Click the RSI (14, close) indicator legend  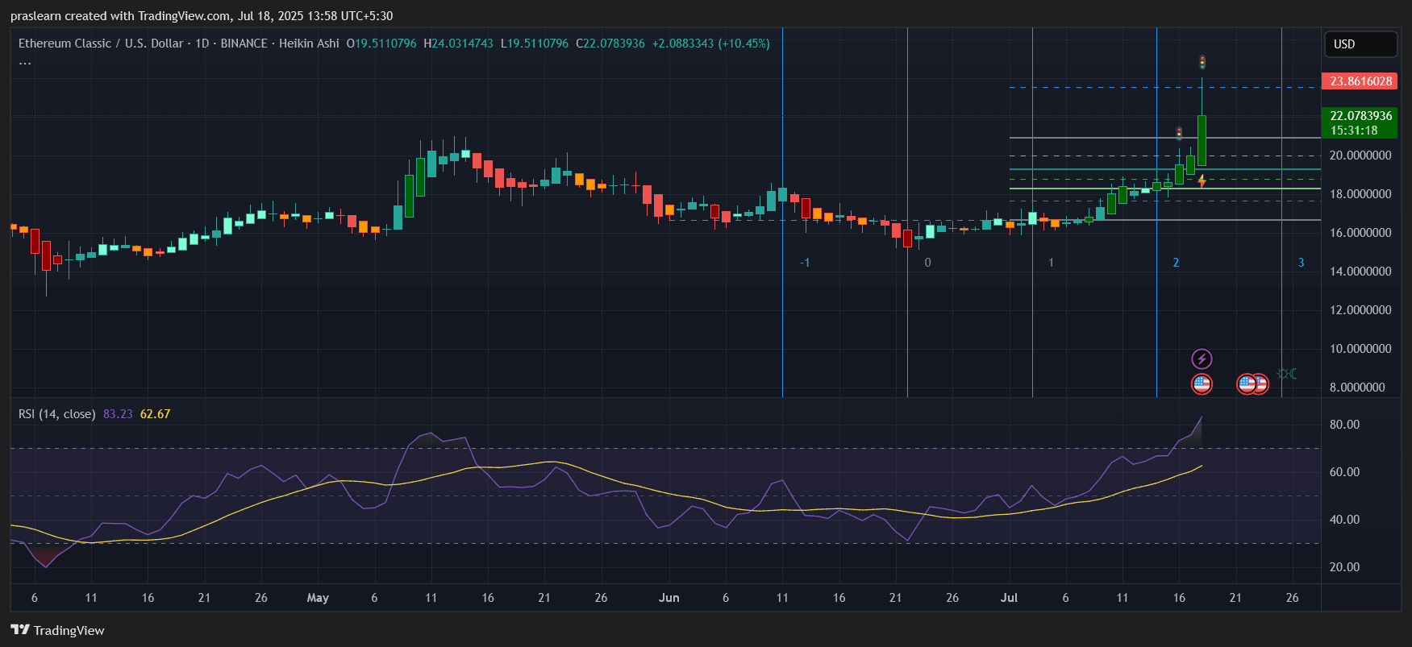point(56,414)
